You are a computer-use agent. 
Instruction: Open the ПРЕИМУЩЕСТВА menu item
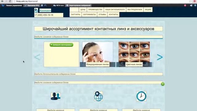95,10
